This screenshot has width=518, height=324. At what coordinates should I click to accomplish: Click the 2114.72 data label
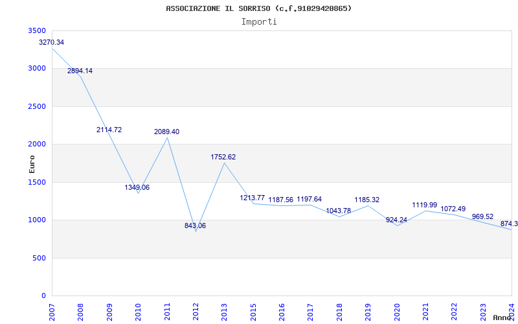tap(109, 130)
